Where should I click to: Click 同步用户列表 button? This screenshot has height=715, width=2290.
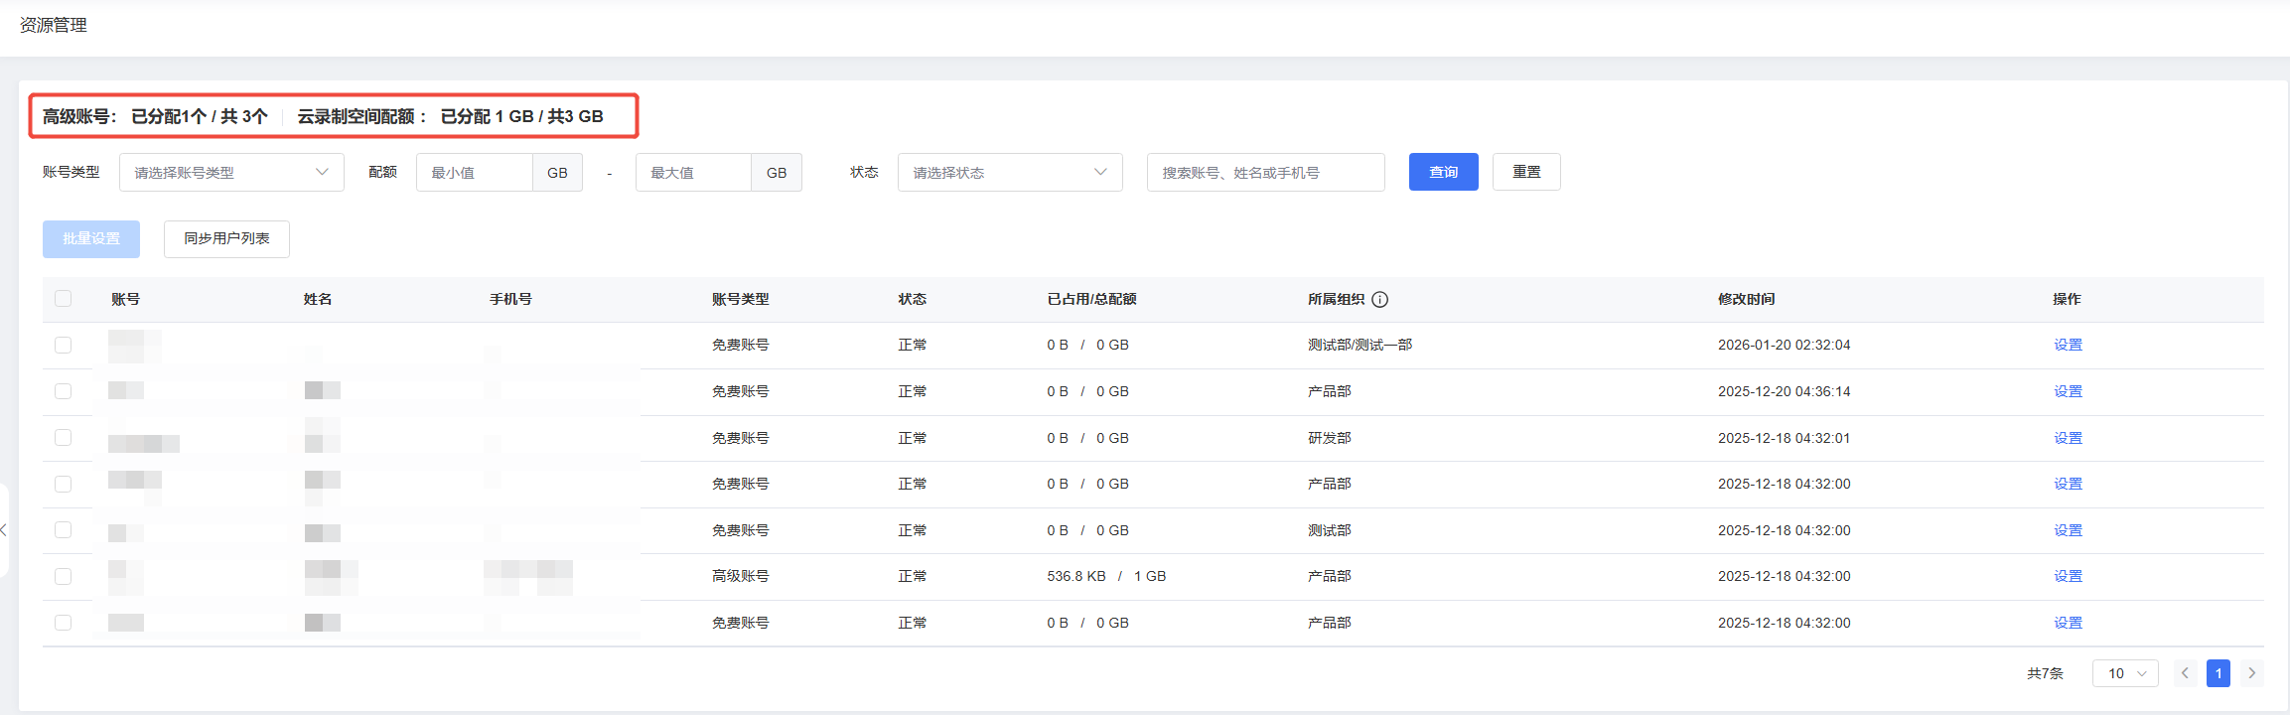click(226, 239)
